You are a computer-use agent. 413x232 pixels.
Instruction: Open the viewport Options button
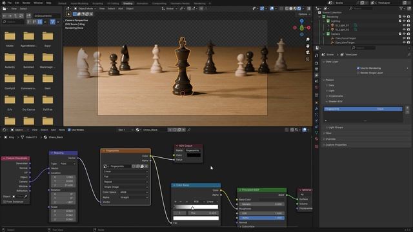304,14
